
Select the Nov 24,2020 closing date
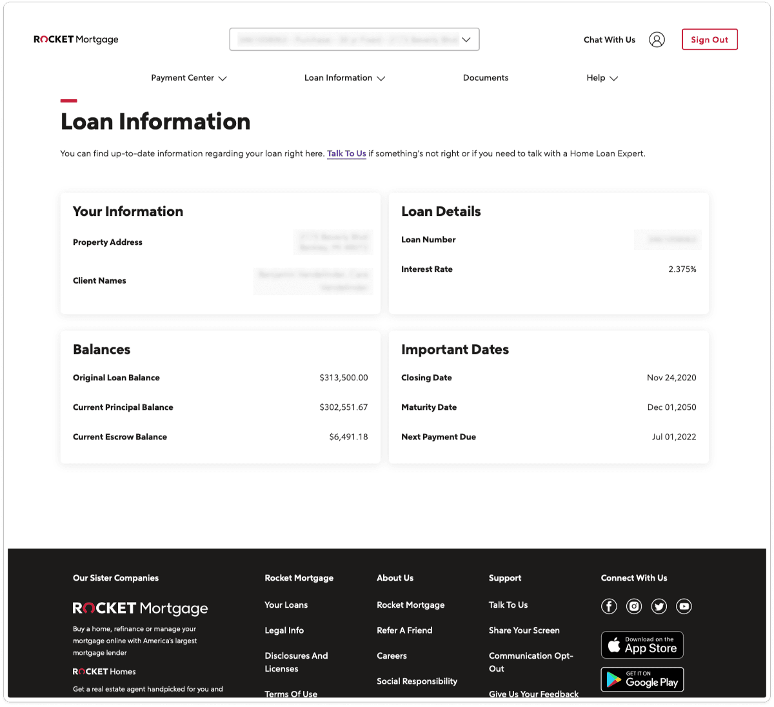[671, 378]
